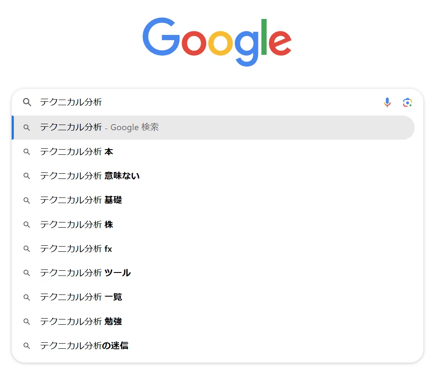
Task: Choose suggestion テクニカル分析 意味ない
Action: [214, 176]
